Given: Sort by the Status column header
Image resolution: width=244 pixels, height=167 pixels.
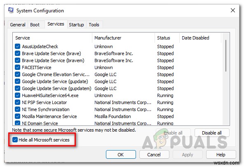Looking at the screenshot, I should pyautogui.click(x=167, y=38).
